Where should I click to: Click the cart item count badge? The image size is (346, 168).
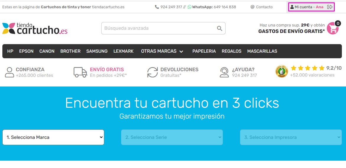point(338,23)
